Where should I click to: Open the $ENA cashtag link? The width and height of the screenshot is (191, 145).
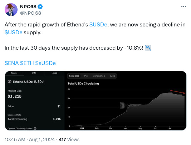(x=11, y=63)
